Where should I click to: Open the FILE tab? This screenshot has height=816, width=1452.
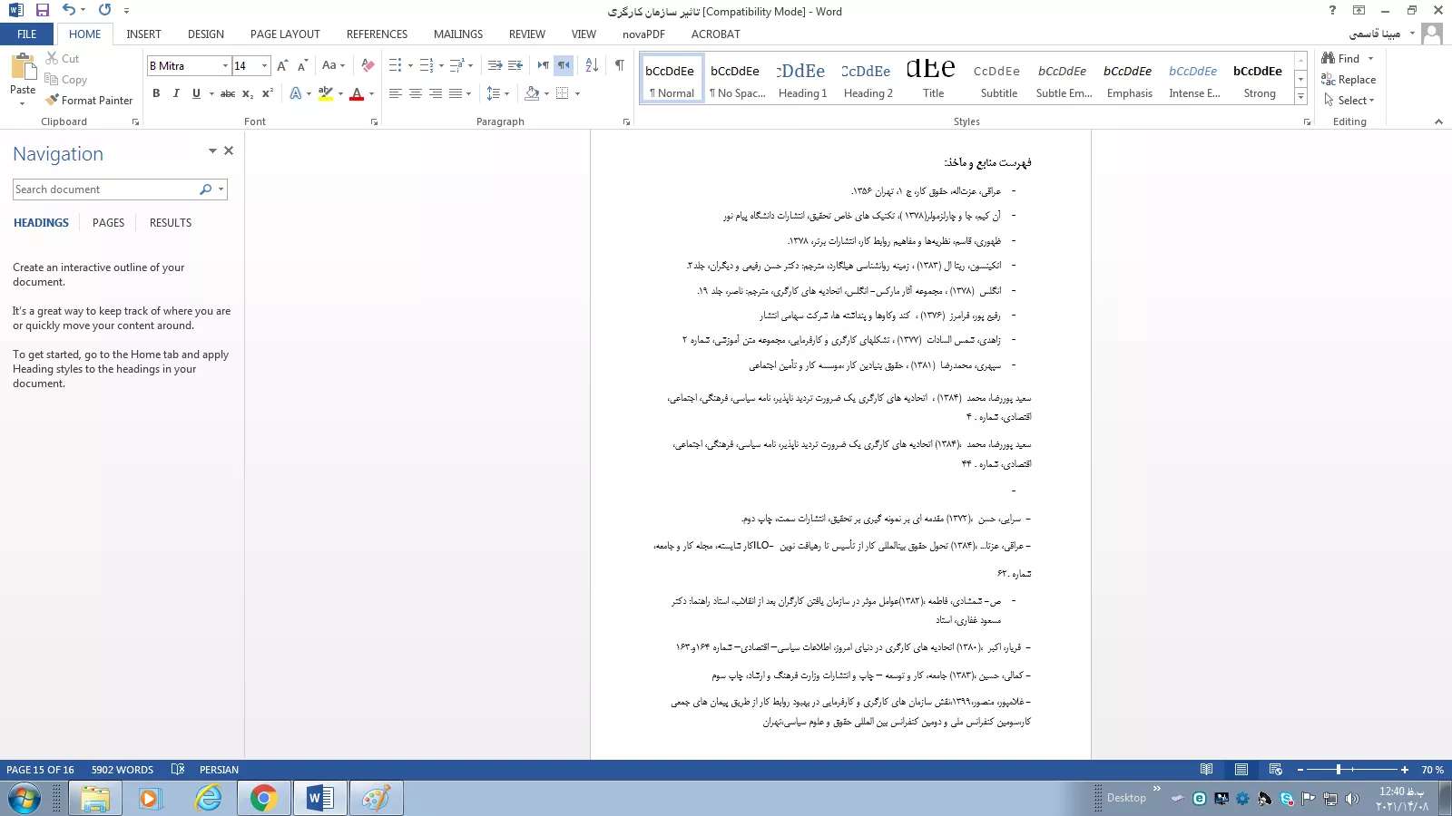pyautogui.click(x=27, y=34)
